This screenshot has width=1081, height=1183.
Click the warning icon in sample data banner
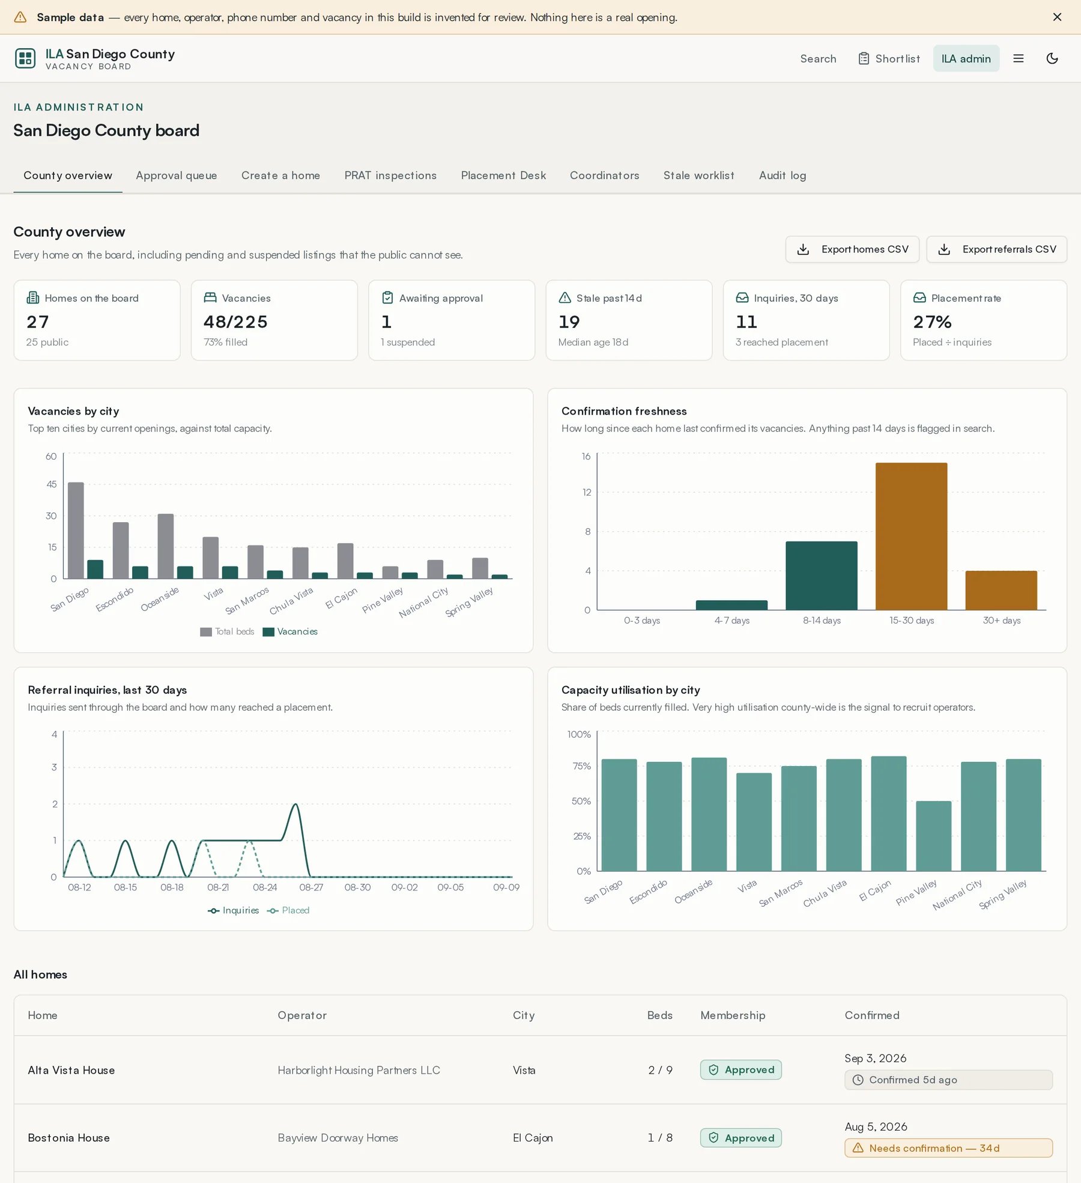tap(20, 17)
